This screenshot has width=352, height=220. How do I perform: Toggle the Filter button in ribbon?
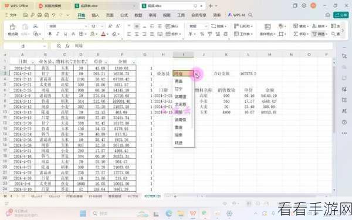[x=320, y=34]
